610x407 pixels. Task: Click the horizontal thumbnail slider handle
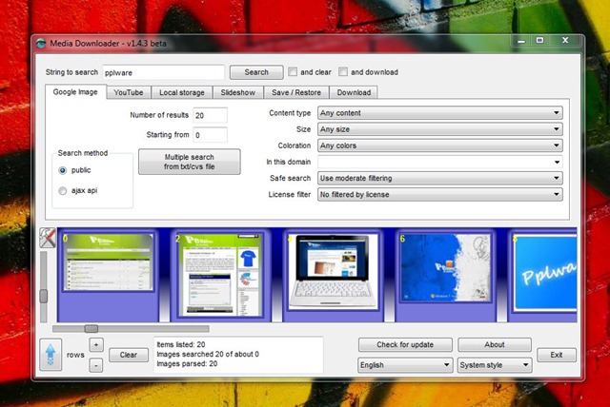[91, 329]
